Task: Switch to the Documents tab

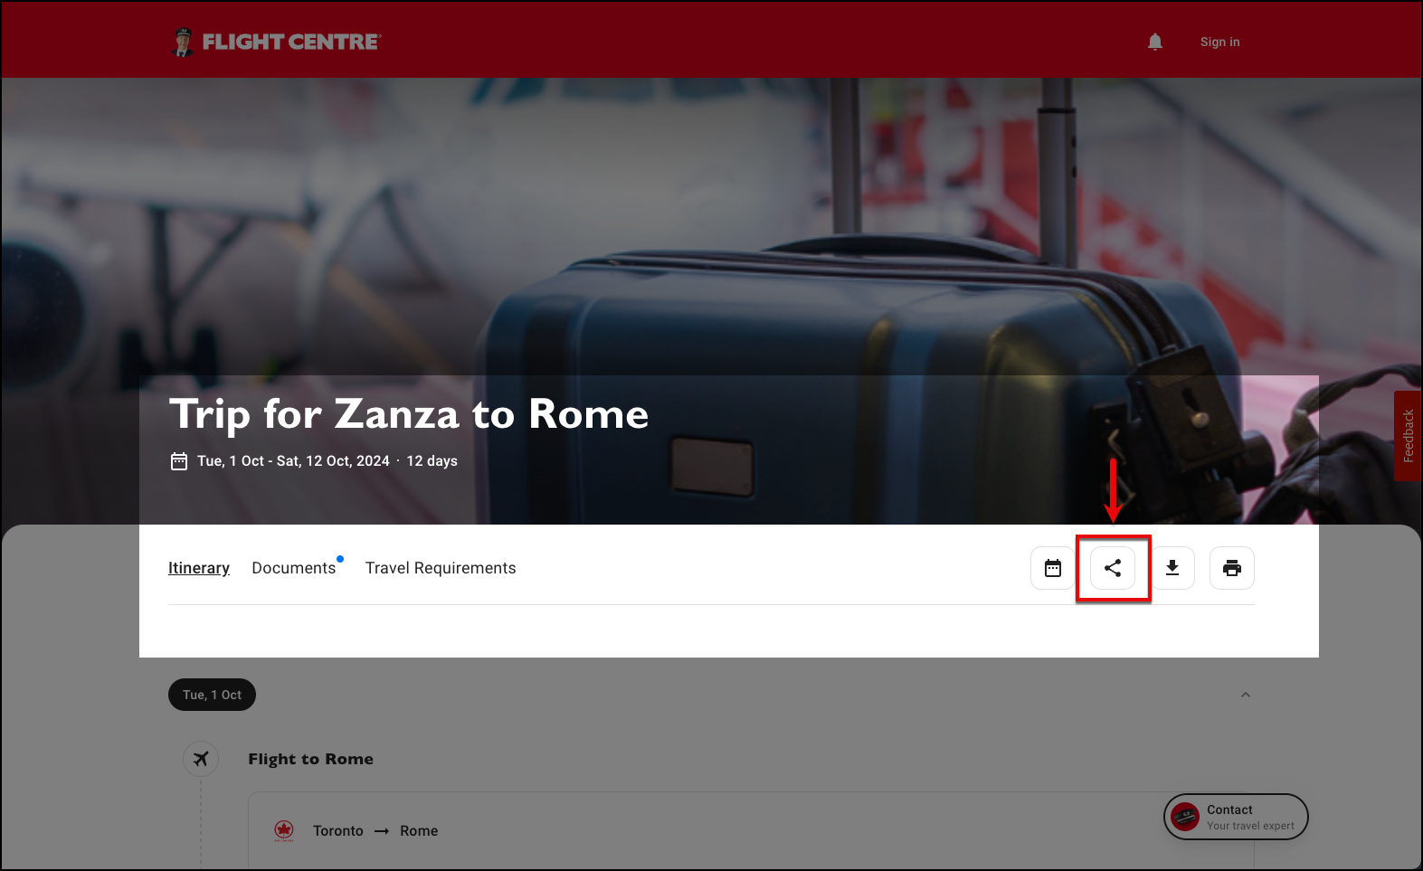Action: (294, 568)
